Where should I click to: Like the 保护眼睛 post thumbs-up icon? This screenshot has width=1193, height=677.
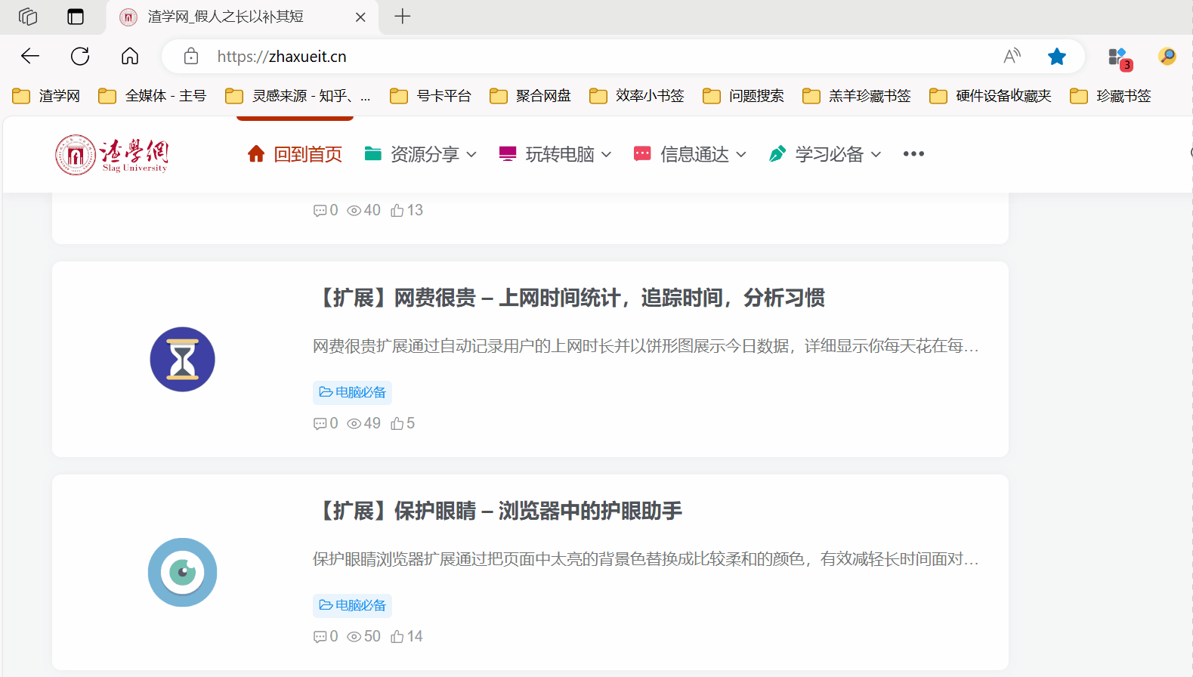point(397,636)
